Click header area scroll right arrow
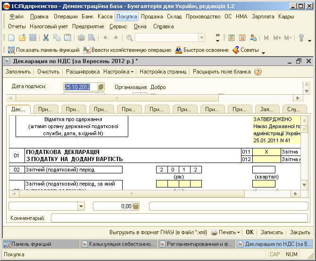Screen dimensions: 316x261 298,98
